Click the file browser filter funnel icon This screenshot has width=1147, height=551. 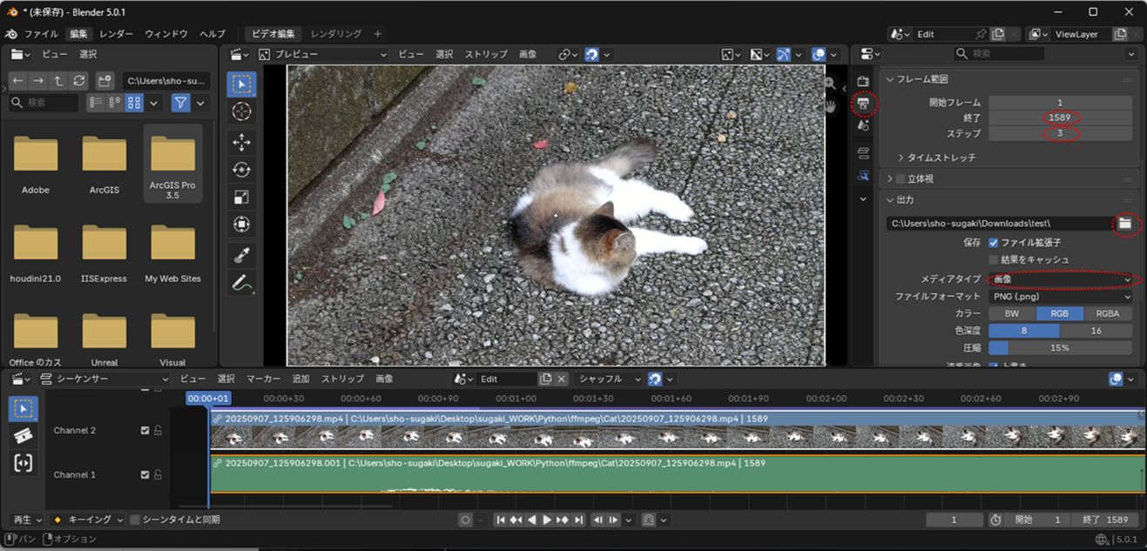[x=180, y=103]
